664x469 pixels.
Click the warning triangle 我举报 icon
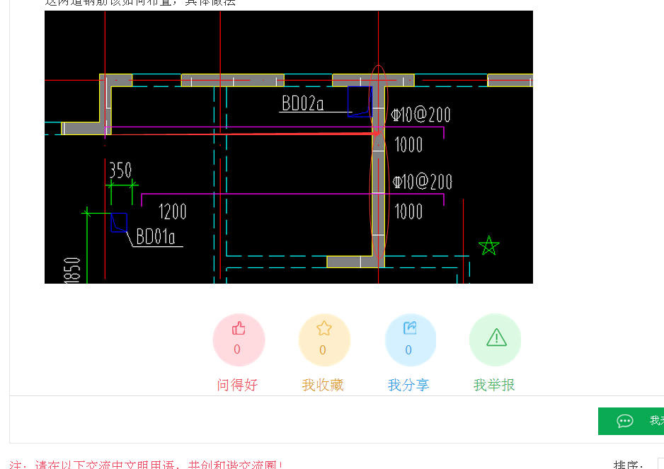click(496, 340)
